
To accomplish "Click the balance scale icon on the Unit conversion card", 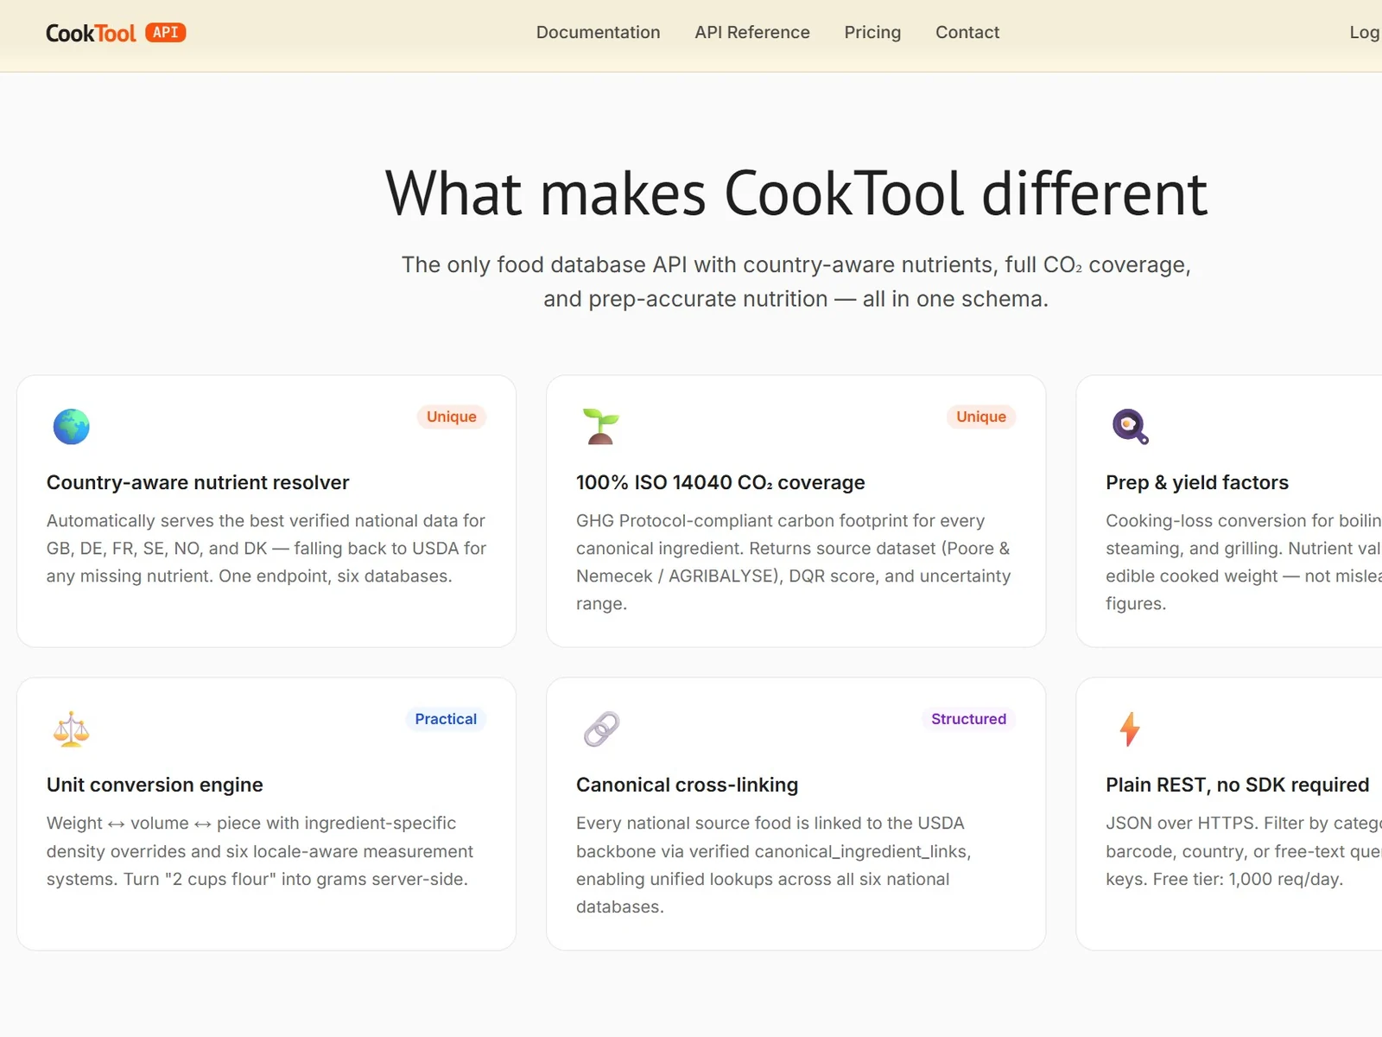I will [71, 728].
